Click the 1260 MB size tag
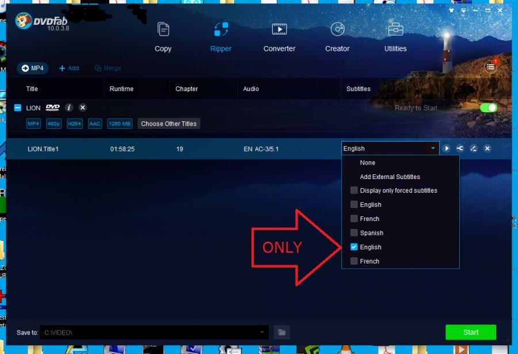 (x=120, y=124)
